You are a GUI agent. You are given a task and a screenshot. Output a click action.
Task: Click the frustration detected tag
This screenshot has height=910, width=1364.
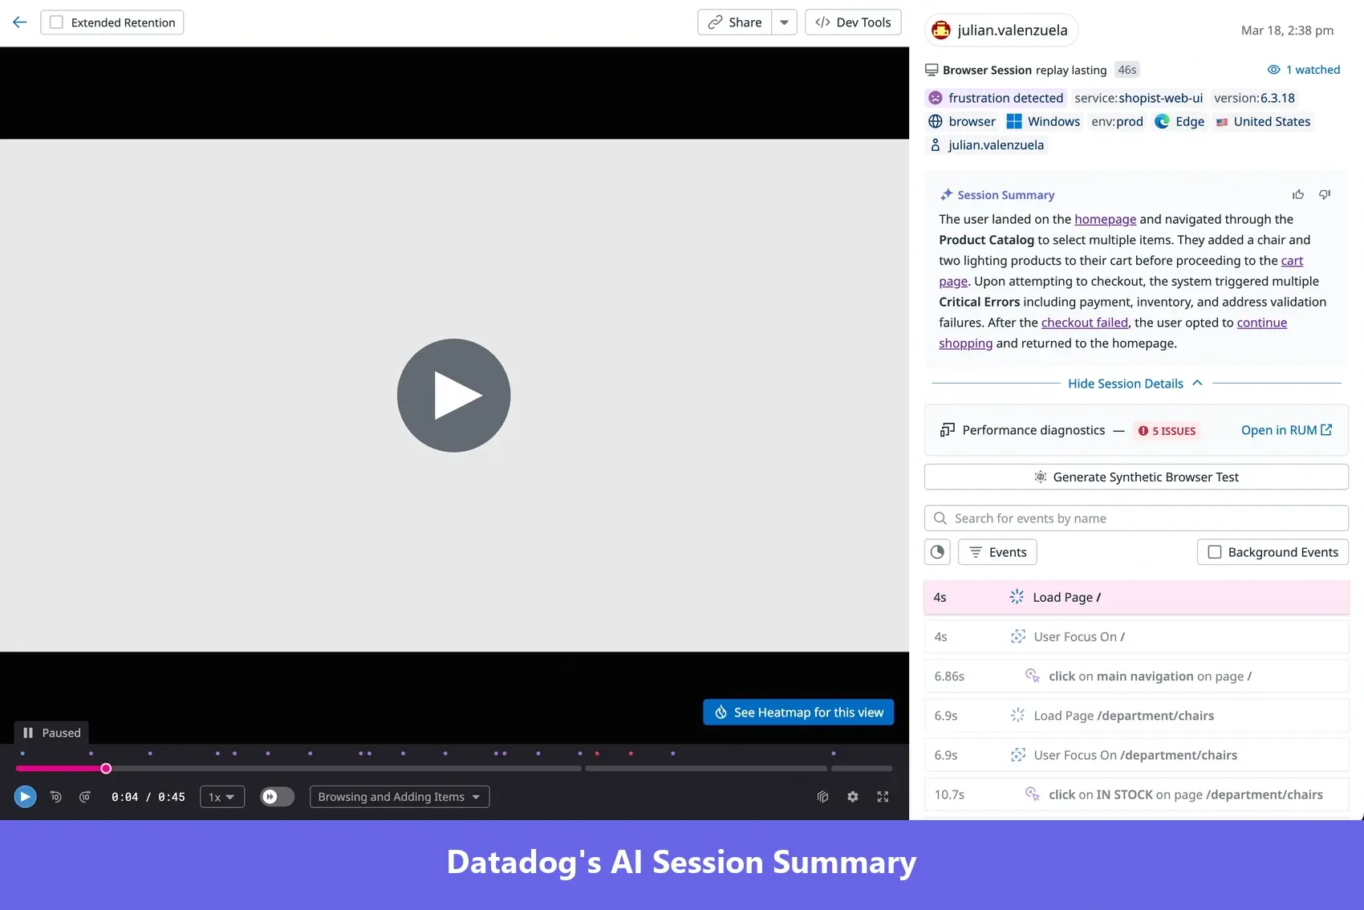click(996, 98)
